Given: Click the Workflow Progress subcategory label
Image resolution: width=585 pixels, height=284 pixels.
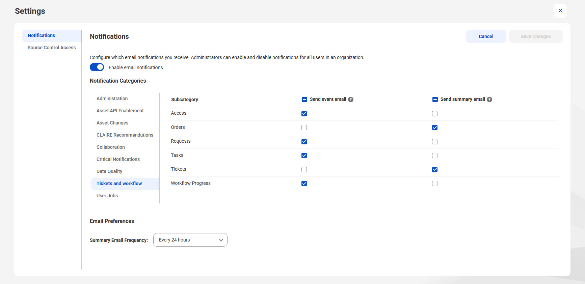Looking at the screenshot, I should [191, 183].
